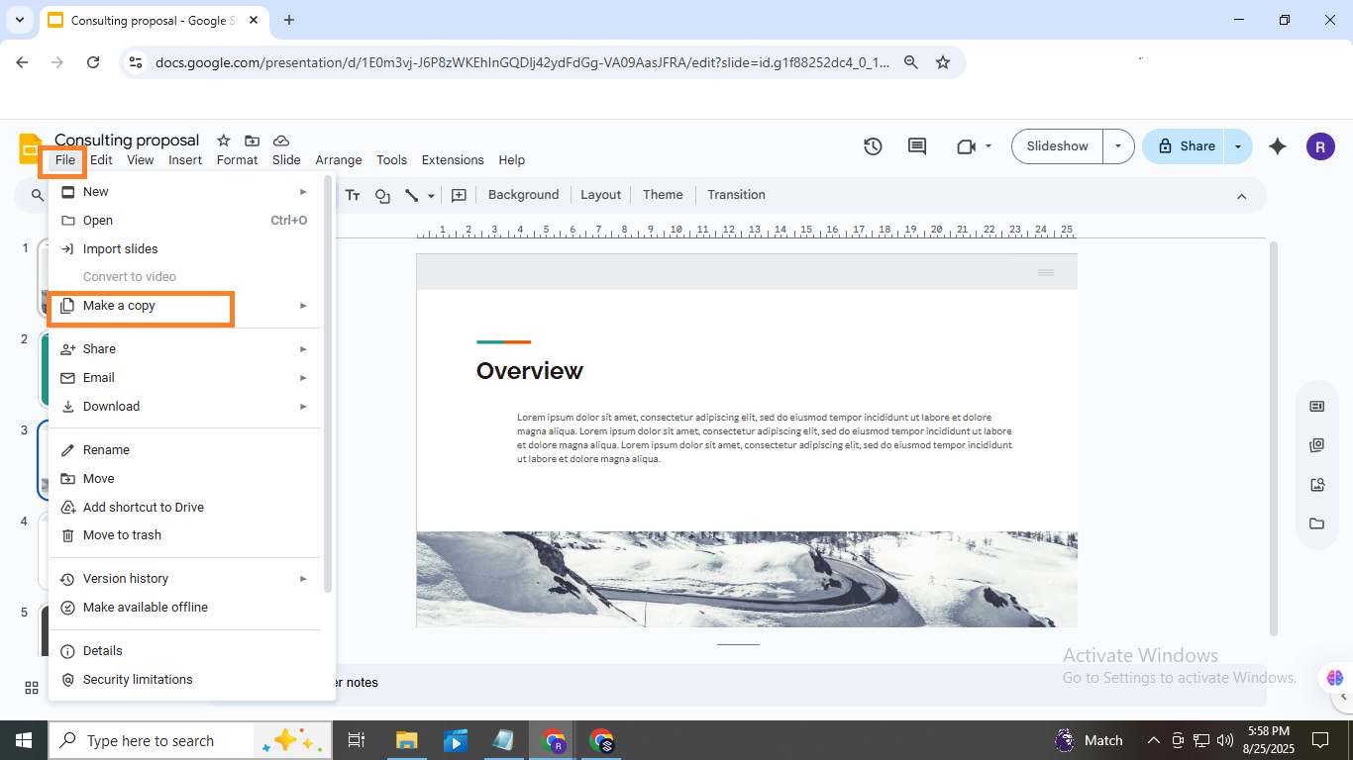Click the Background button
Image resolution: width=1353 pixels, height=760 pixels.
pos(523,195)
